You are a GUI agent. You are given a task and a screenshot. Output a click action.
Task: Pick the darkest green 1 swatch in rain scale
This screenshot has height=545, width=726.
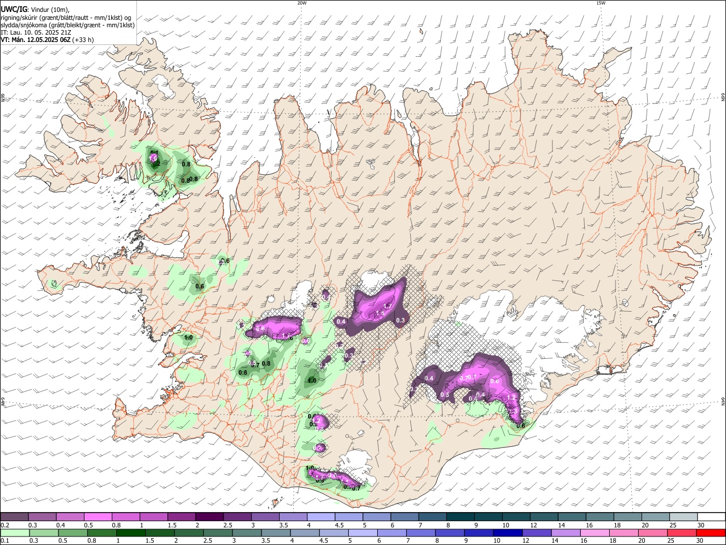click(130, 533)
